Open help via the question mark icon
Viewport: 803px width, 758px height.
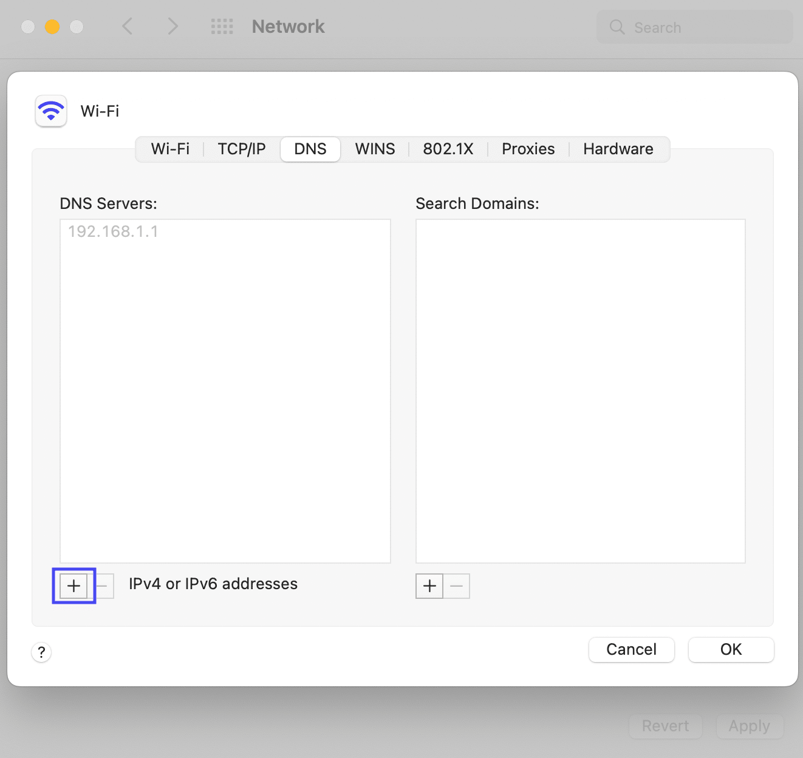click(x=41, y=652)
